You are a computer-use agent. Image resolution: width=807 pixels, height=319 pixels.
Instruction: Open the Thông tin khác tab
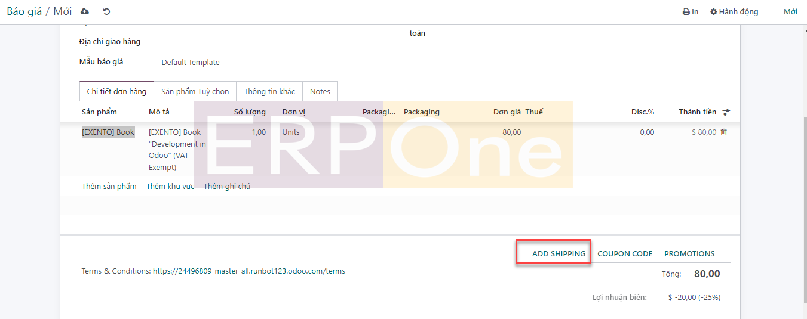tap(269, 91)
